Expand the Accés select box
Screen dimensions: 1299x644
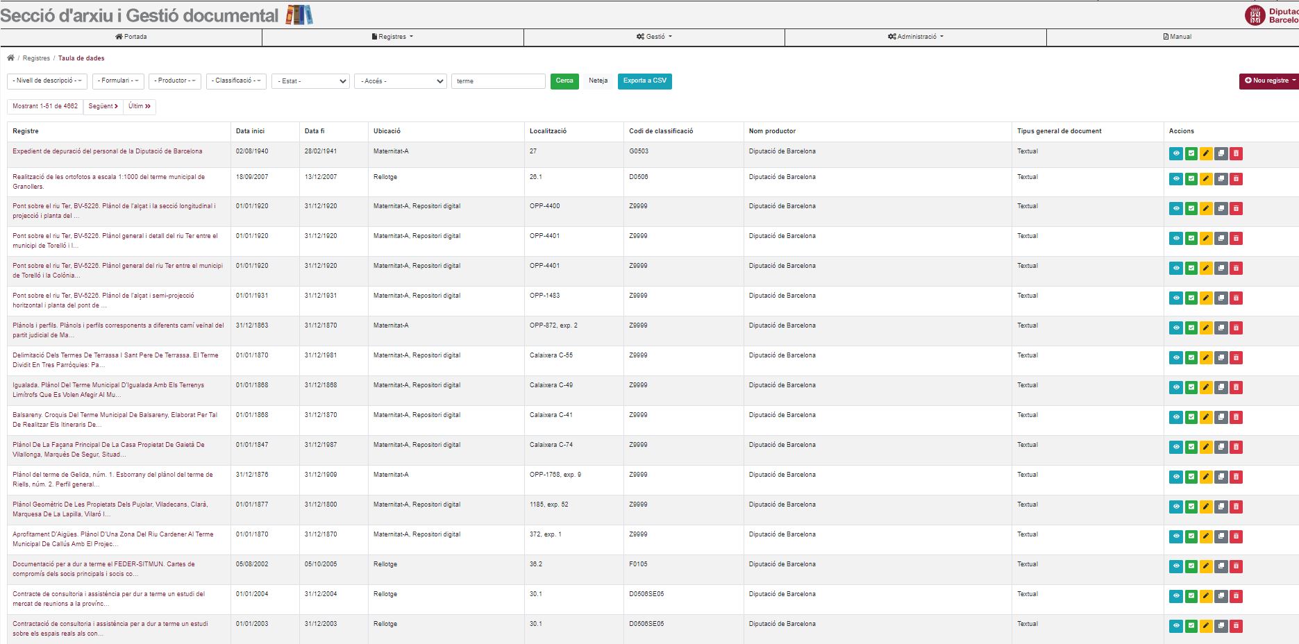coord(401,81)
